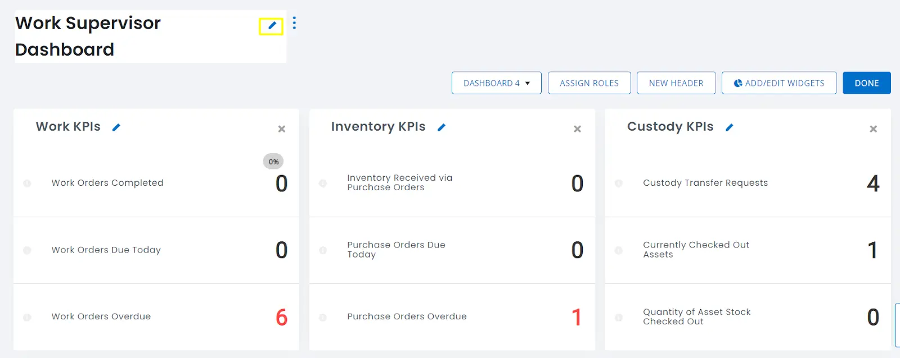Click info dot beside Inventory Received via Purchase Orders
This screenshot has height=358, width=900.
click(323, 183)
